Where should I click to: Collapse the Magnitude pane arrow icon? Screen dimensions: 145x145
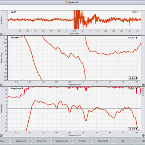coord(1,136)
